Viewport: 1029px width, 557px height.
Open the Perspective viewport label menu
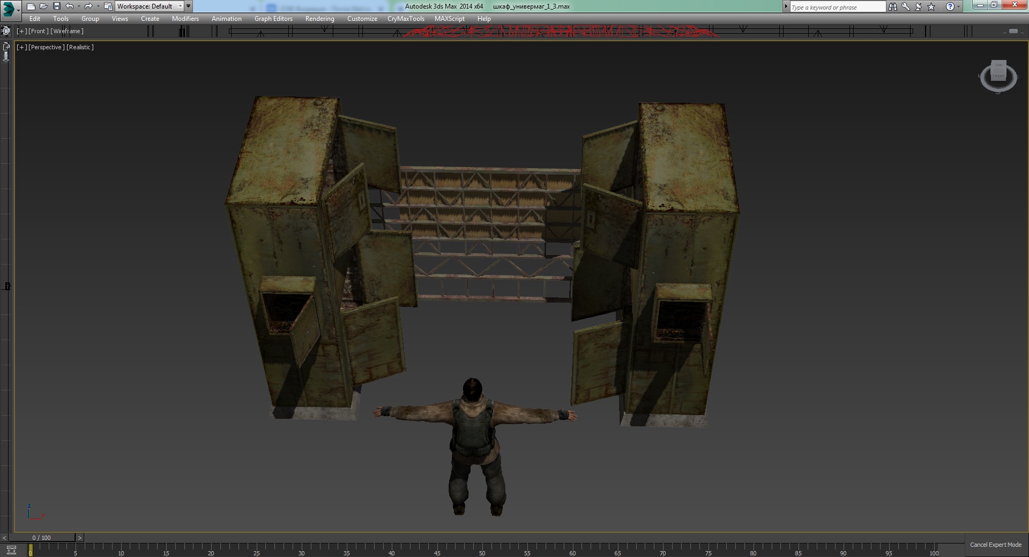46,47
